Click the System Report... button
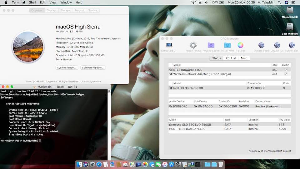300x169 pixels. [67, 68]
